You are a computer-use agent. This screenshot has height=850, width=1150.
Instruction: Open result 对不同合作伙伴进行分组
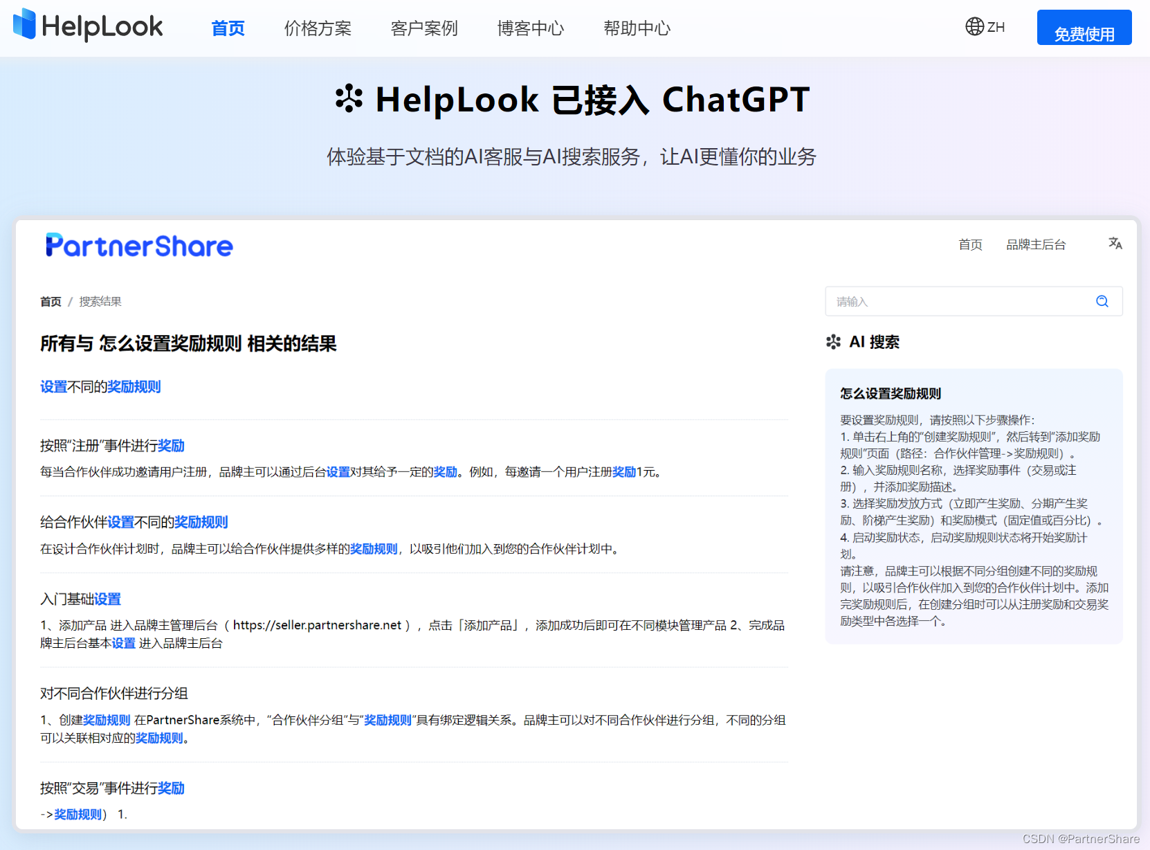tap(114, 694)
